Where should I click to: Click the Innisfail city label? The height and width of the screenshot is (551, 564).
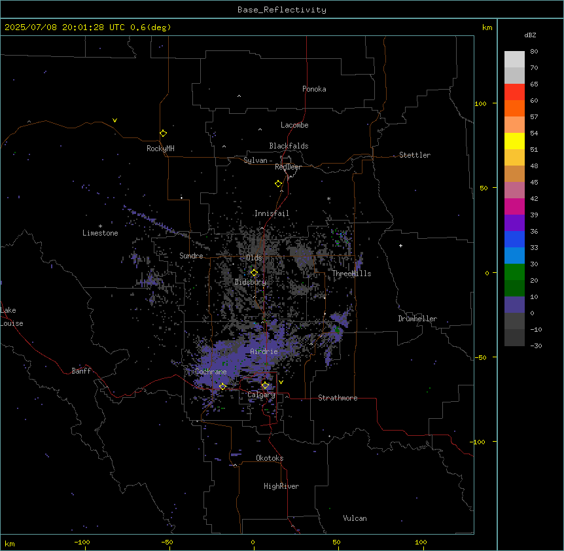pos(272,213)
